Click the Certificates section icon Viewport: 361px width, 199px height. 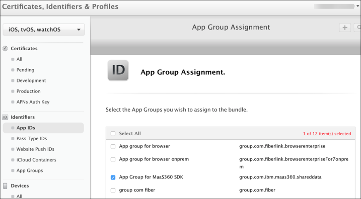click(x=5, y=49)
